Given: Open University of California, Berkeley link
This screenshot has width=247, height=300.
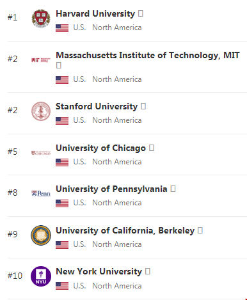Looking at the screenshot, I should (125, 231).
